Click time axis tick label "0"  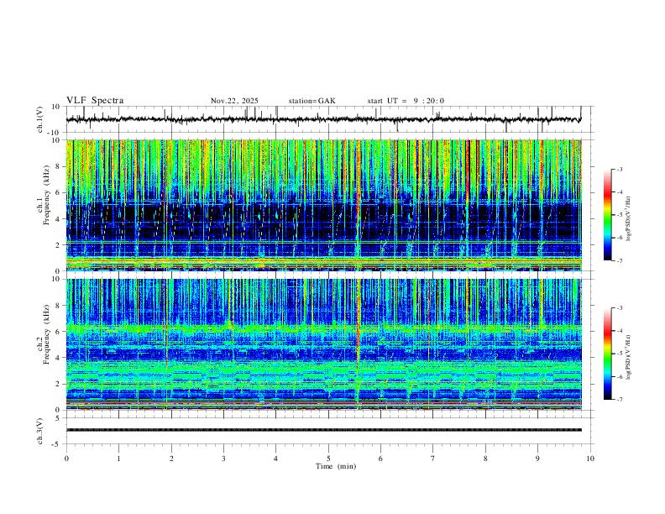pyautogui.click(x=66, y=459)
